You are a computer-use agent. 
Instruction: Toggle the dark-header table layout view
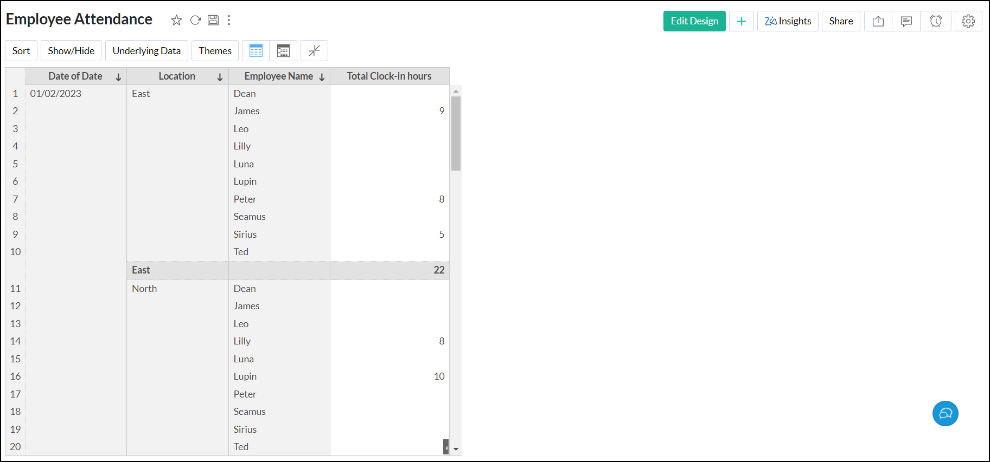tap(283, 51)
